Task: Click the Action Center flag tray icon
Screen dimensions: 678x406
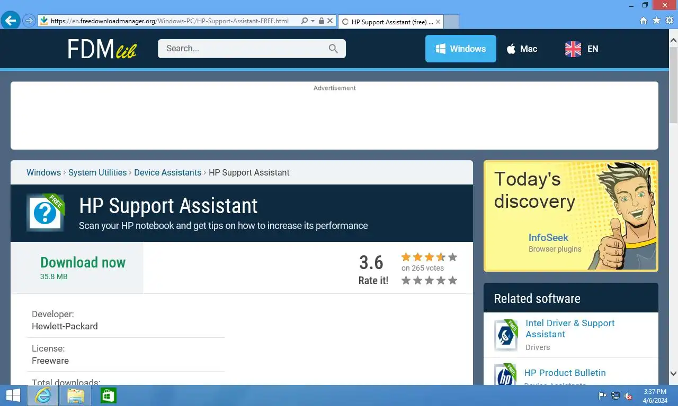Action: pyautogui.click(x=603, y=396)
